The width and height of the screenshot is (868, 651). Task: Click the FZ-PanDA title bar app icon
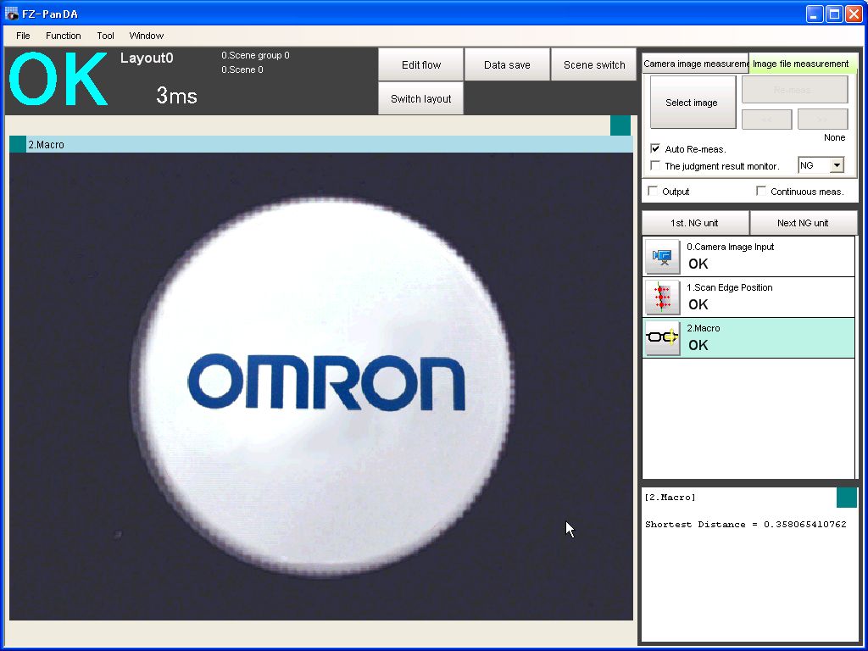[11, 14]
